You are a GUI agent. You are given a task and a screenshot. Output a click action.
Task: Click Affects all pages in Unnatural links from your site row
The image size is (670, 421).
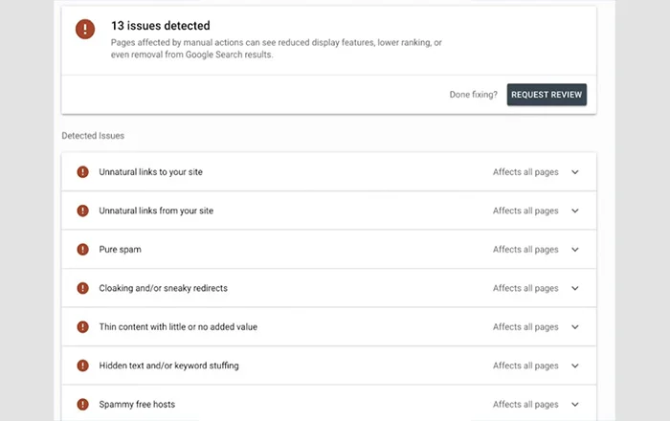coord(525,210)
